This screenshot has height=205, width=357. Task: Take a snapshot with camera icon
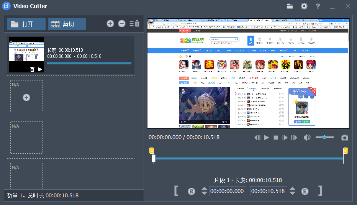(344, 137)
